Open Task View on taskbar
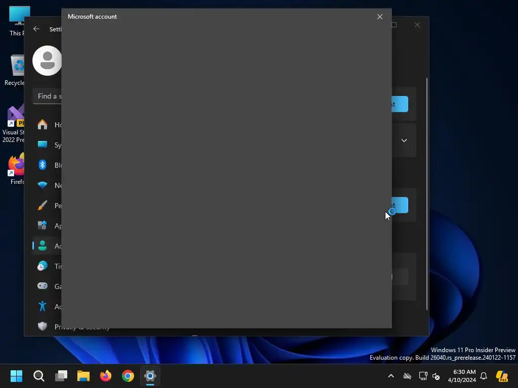This screenshot has width=518, height=388. click(61, 376)
